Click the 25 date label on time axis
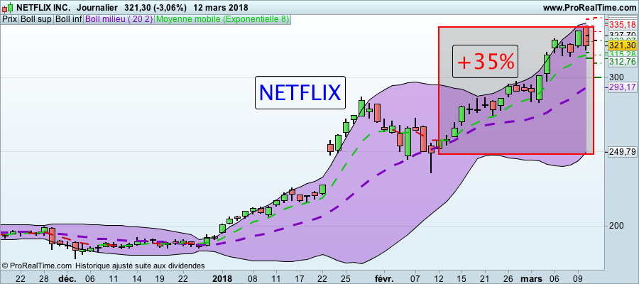The image size is (639, 284). pos(346,279)
